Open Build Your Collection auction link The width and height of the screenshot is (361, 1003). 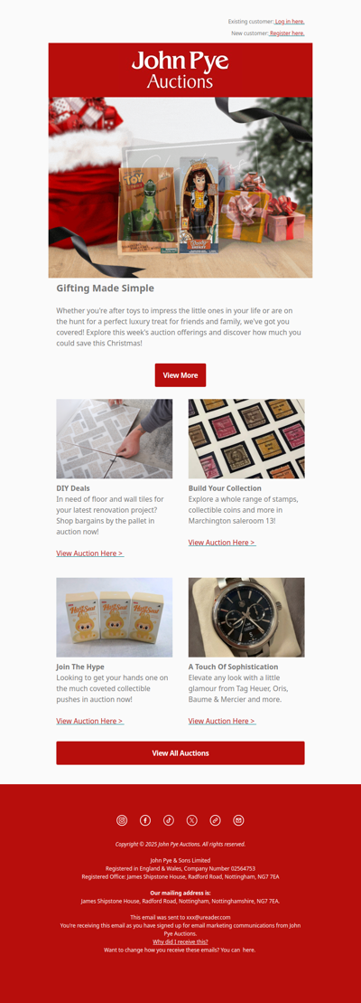point(222,543)
